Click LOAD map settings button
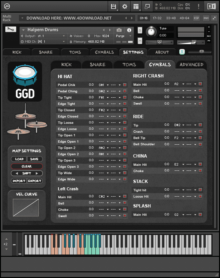 click(19, 159)
